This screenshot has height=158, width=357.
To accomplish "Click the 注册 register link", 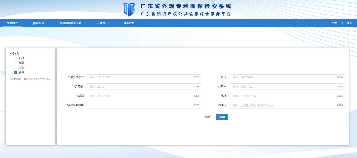I will pyautogui.click(x=349, y=23).
